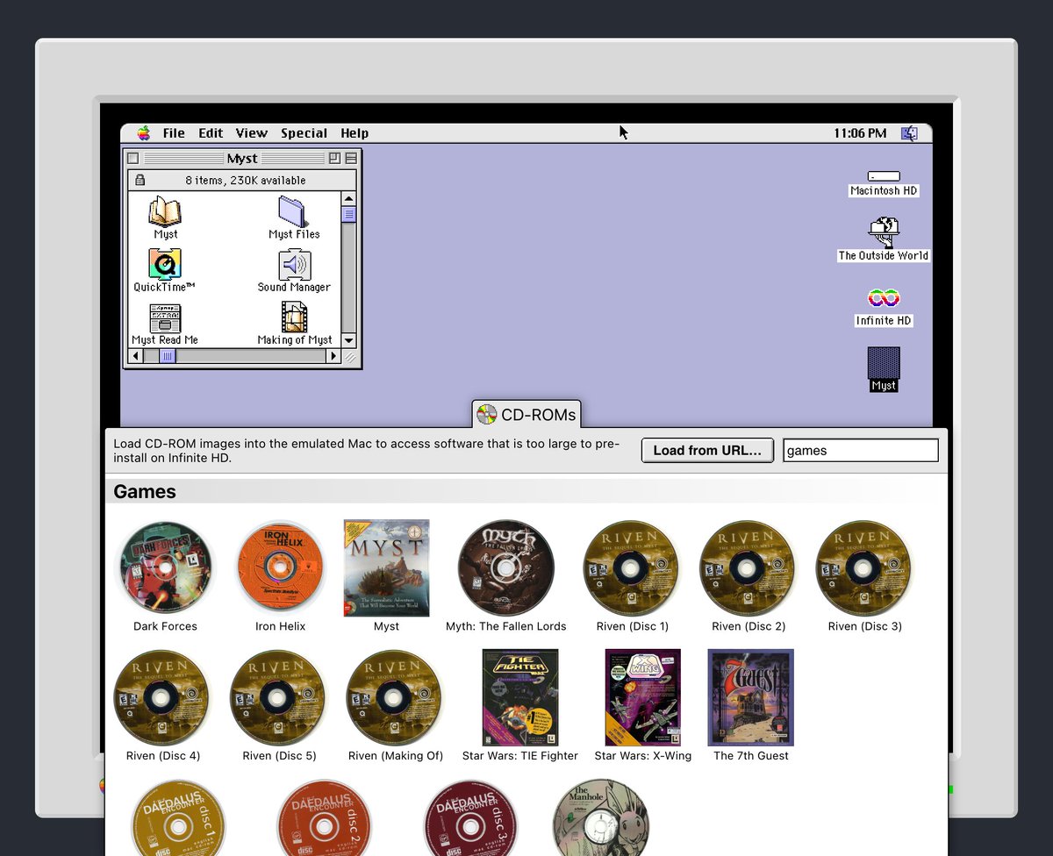The height and width of the screenshot is (856, 1053).
Task: Load the Myst CD-ROM box image
Action: [386, 568]
